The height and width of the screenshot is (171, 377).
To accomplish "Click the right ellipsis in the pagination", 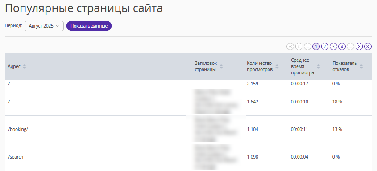I will (x=350, y=47).
